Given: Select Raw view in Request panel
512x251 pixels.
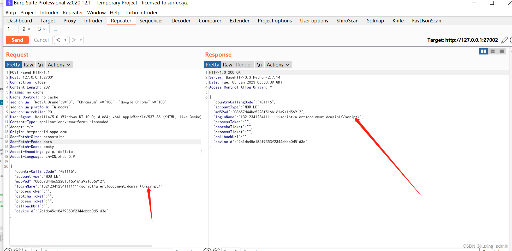Looking at the screenshot, I should pos(28,65).
